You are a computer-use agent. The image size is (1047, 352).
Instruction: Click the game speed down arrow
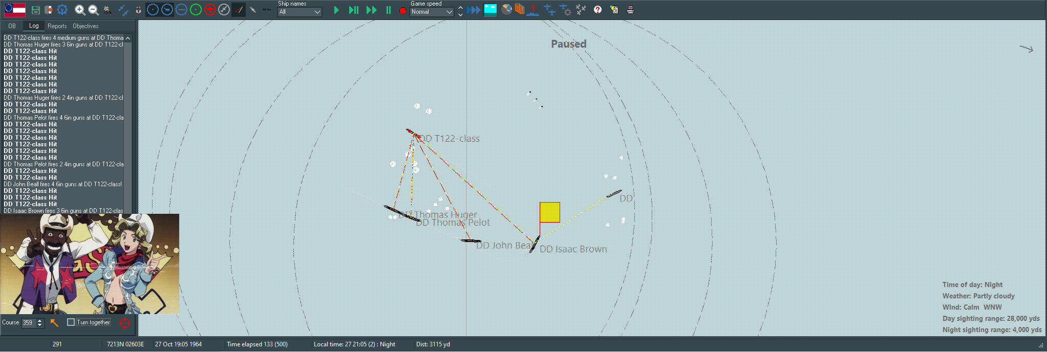[x=460, y=14]
